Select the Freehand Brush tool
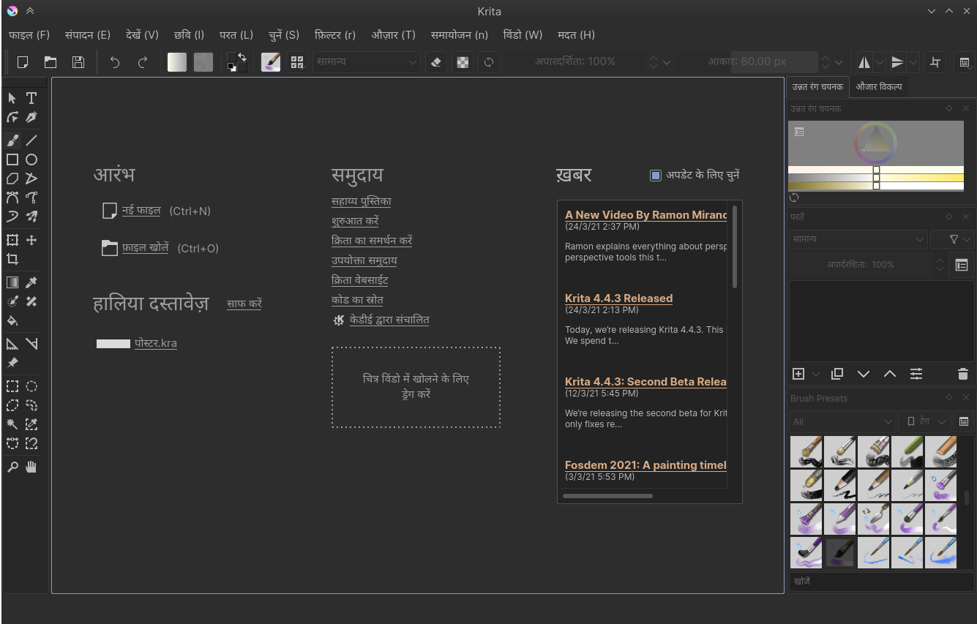This screenshot has height=624, width=977. point(12,140)
